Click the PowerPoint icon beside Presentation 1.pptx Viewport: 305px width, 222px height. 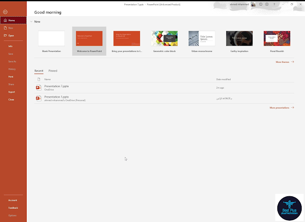click(39, 98)
